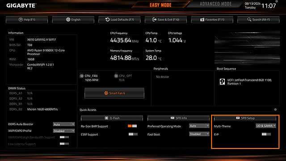Image resolution: width=286 pixels, height=161 pixels.
Task: Launch the Q-Flash utility
Action: tap(112, 118)
